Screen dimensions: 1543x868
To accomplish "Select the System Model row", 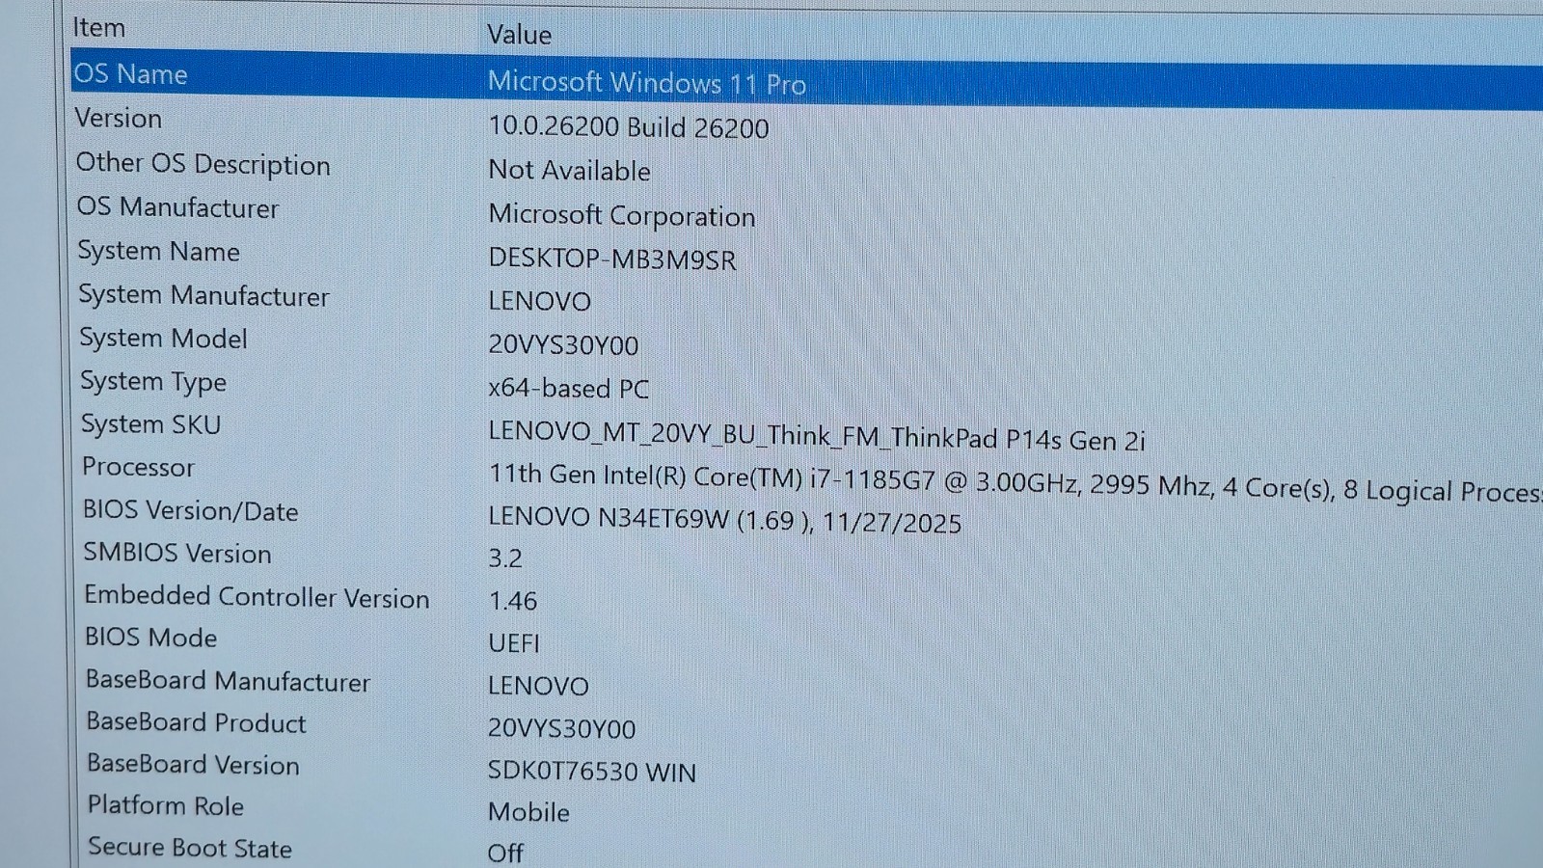I will [164, 339].
